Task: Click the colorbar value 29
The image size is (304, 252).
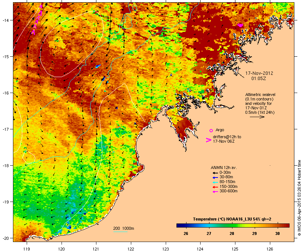Action: pos(254,233)
